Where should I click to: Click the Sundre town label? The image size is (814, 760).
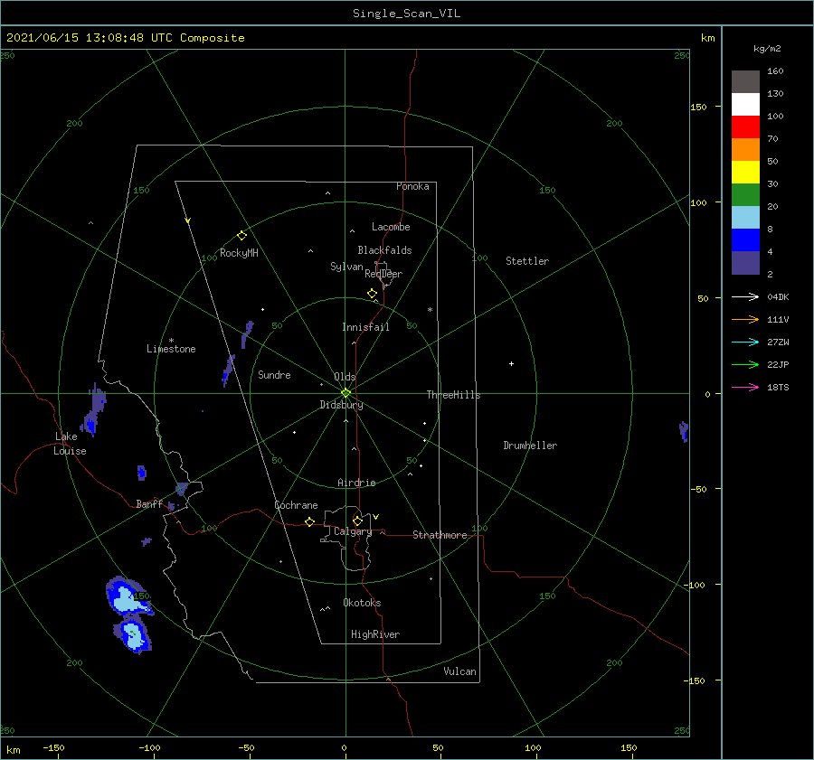tap(274, 375)
